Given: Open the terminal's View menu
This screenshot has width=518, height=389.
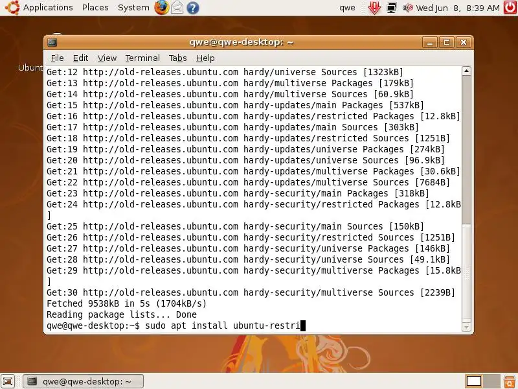Looking at the screenshot, I should click(x=107, y=58).
